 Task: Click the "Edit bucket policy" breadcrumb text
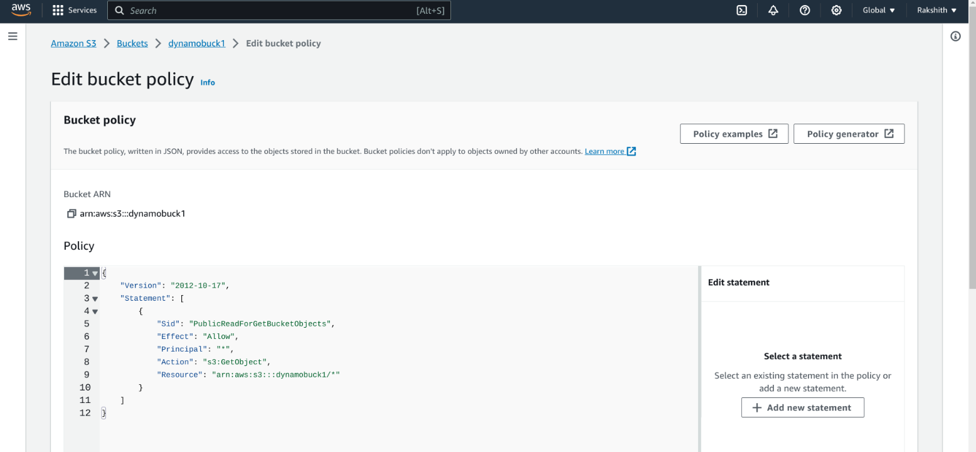pyautogui.click(x=284, y=43)
